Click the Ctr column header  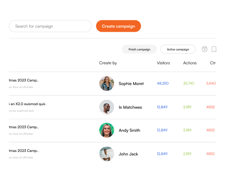[213, 63]
